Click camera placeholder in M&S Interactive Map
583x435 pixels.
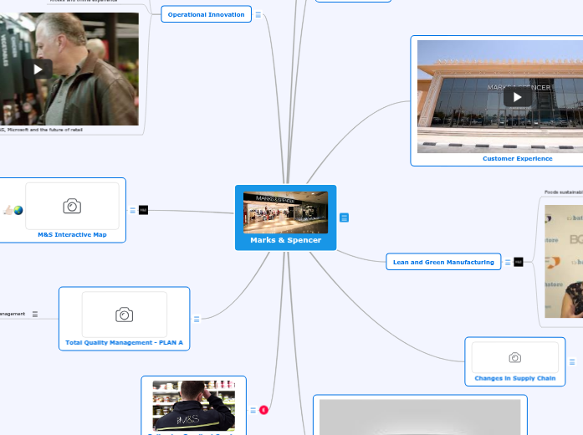[72, 206]
